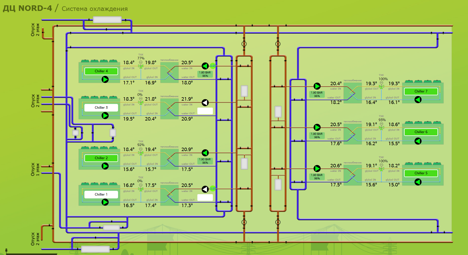
Task: Open the Chiller 6 green button
Action: 421,132
